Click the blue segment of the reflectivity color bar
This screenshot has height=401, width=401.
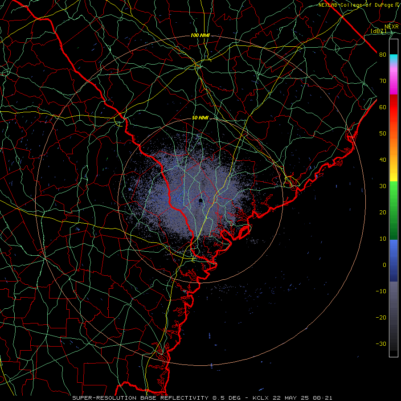(393, 260)
